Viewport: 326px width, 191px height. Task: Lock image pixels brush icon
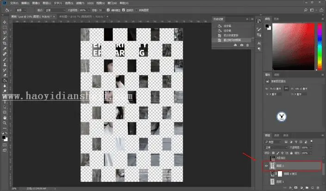(278, 153)
